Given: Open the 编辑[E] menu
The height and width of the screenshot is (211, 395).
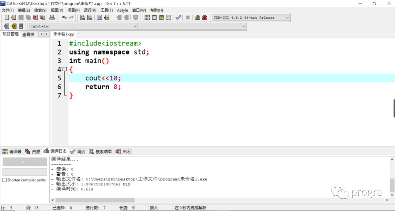Looking at the screenshot, I should (24, 10).
